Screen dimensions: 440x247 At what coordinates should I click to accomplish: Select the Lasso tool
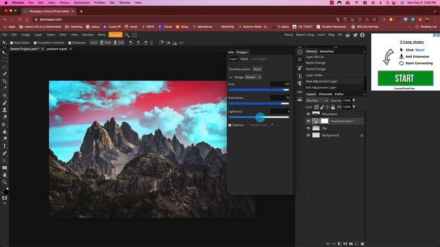click(x=5, y=67)
